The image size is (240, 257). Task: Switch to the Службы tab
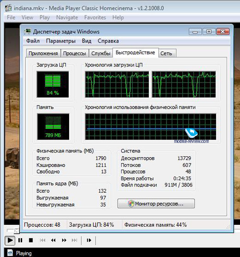coord(101,53)
